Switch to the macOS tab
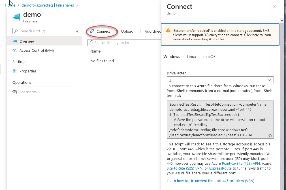This screenshot has width=286, height=190. click(209, 57)
